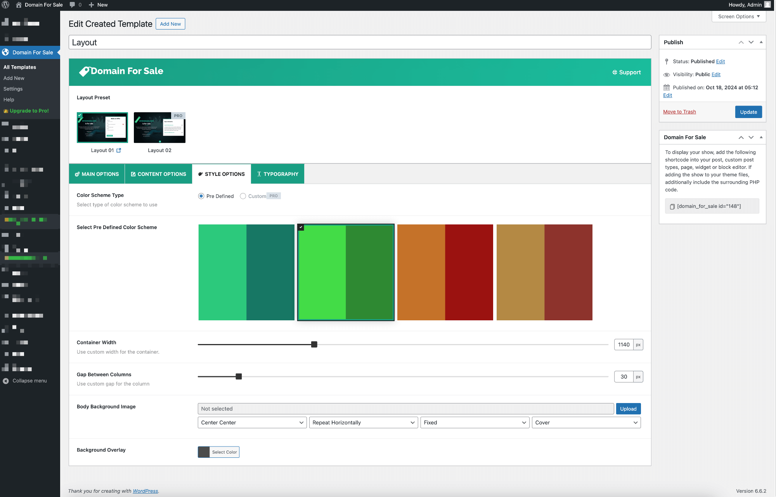Image resolution: width=776 pixels, height=497 pixels.
Task: Select the tan and maroon color scheme
Action: [544, 272]
